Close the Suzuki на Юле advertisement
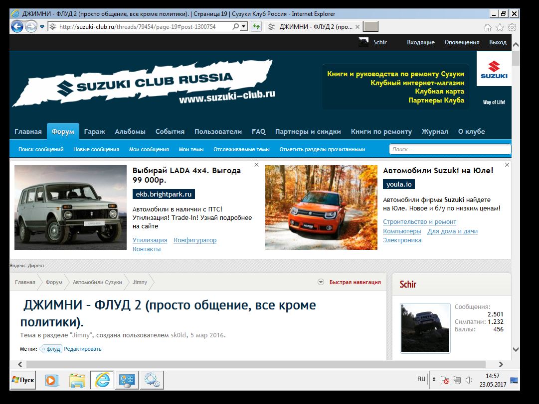The height and width of the screenshot is (404, 539). coord(507,165)
